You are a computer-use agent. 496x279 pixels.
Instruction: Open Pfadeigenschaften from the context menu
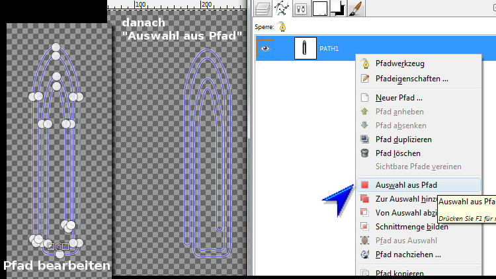(411, 79)
